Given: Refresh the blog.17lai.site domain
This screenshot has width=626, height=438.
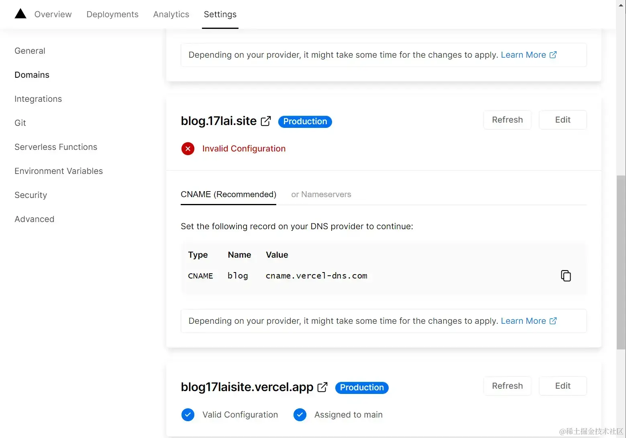Looking at the screenshot, I should pyautogui.click(x=508, y=120).
